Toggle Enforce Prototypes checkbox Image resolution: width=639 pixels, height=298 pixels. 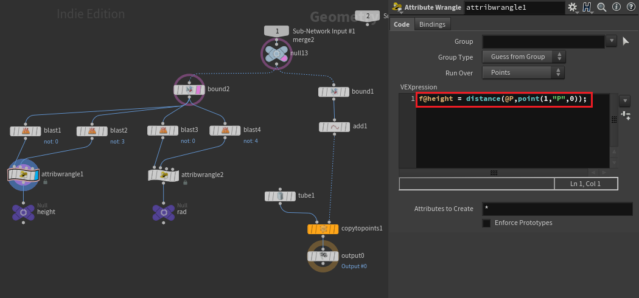click(x=486, y=223)
